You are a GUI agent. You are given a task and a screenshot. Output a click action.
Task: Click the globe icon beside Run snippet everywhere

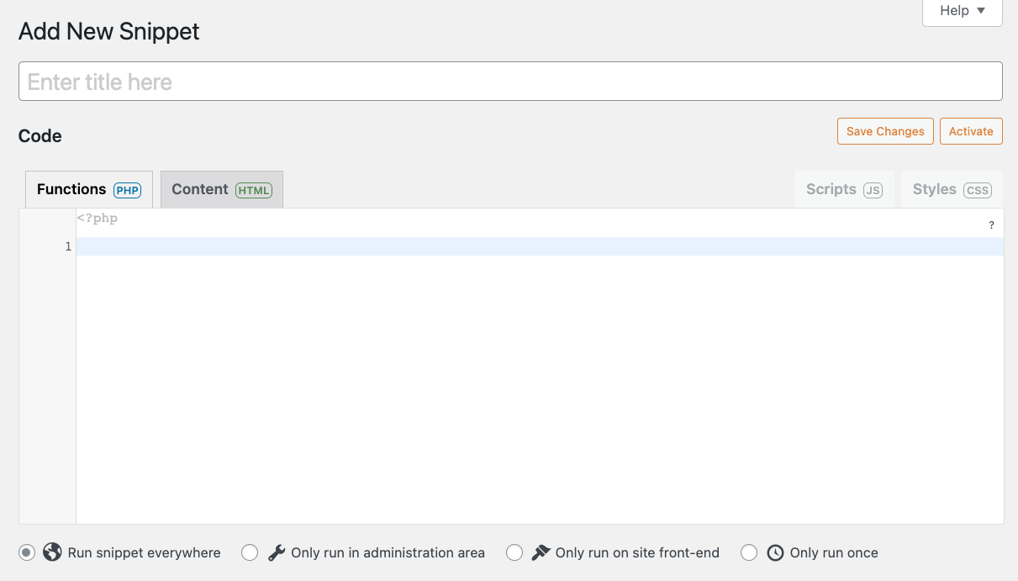coord(52,552)
